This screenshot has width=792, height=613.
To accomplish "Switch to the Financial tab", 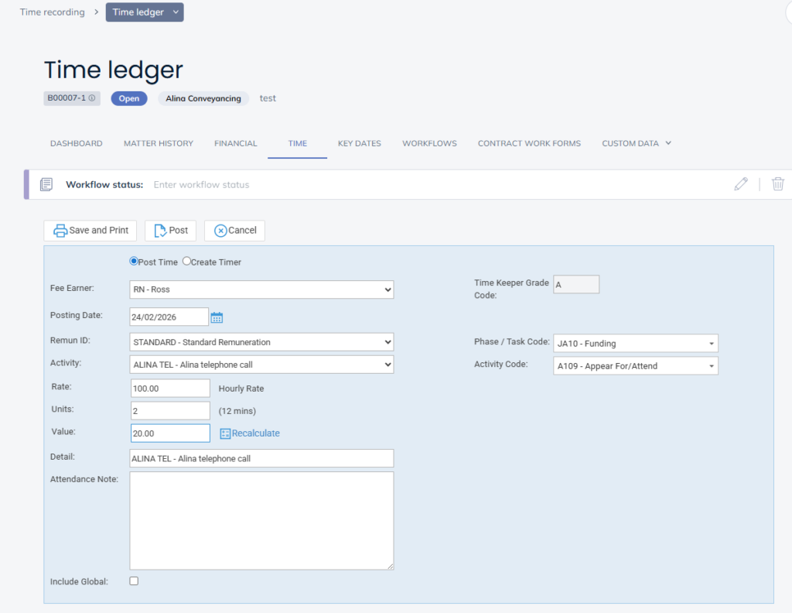I will 235,143.
